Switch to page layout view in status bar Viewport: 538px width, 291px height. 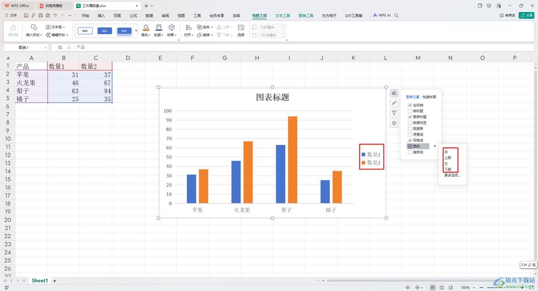tap(442, 288)
